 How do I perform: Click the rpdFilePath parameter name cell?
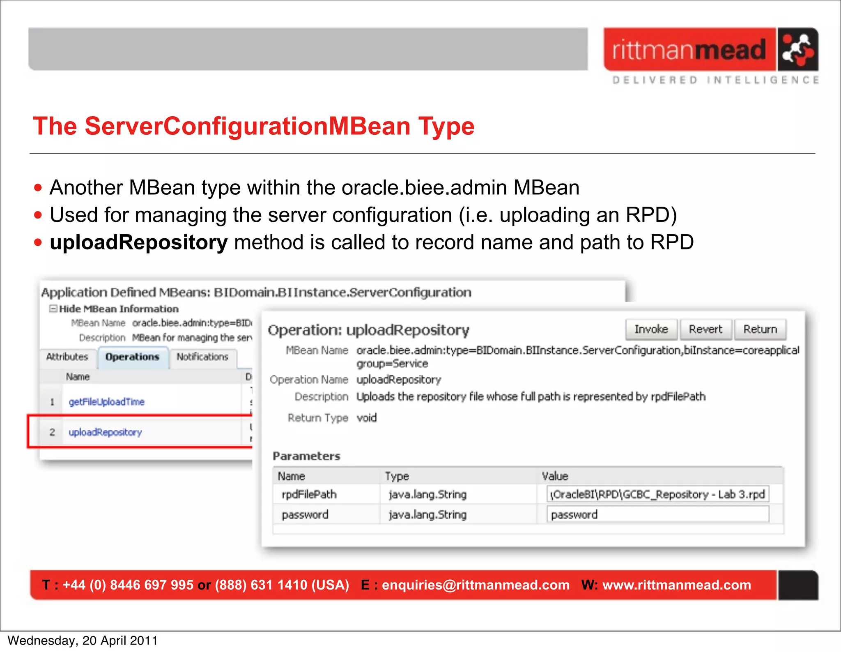tap(309, 494)
